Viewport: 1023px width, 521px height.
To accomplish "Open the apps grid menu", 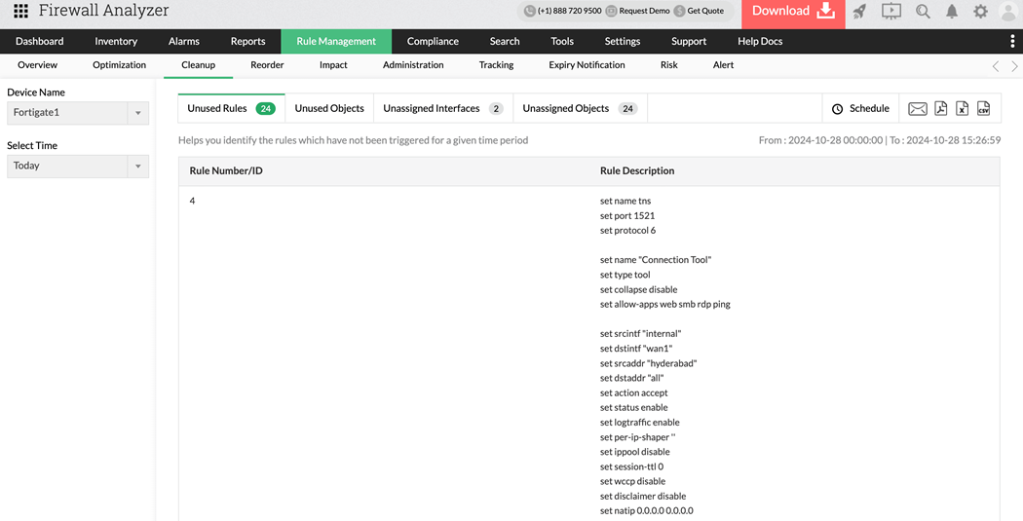I will click(x=20, y=12).
